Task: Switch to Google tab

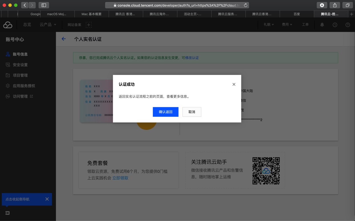Action: coord(29,14)
